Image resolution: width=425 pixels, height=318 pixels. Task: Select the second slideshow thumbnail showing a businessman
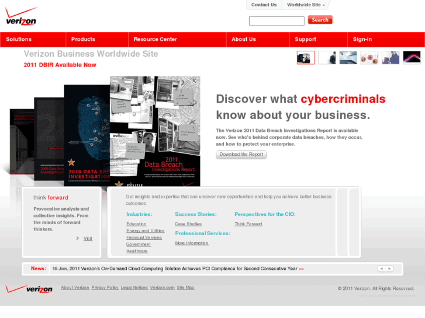point(327,58)
